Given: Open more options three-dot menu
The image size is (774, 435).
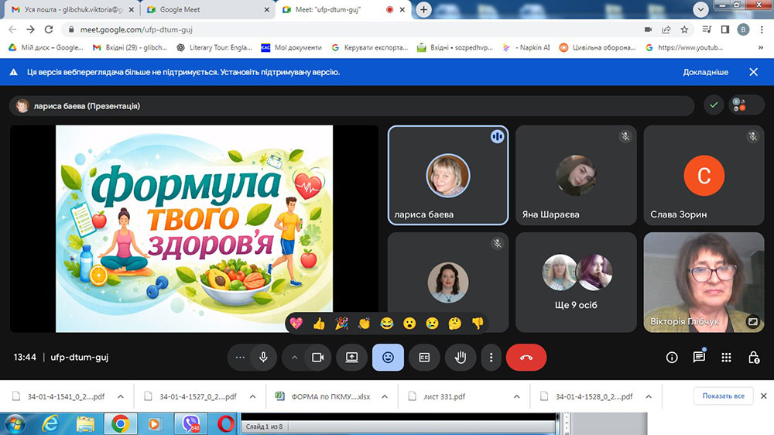Looking at the screenshot, I should (491, 358).
